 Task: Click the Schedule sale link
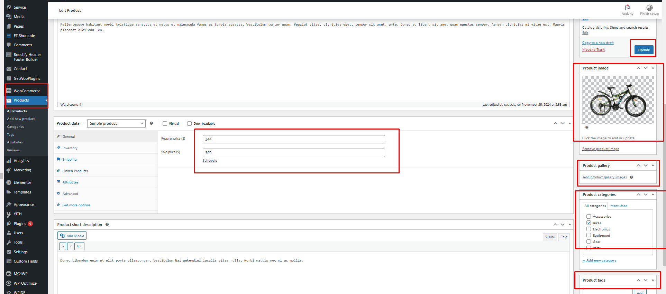point(210,161)
